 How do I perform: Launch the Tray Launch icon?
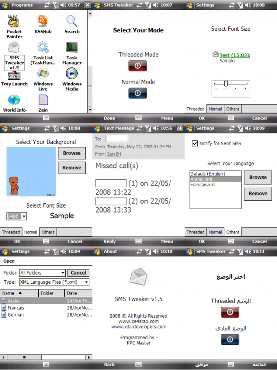point(14,75)
